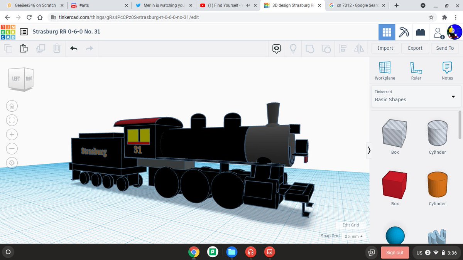Toggle visibility of hidden objects

pos(293,48)
